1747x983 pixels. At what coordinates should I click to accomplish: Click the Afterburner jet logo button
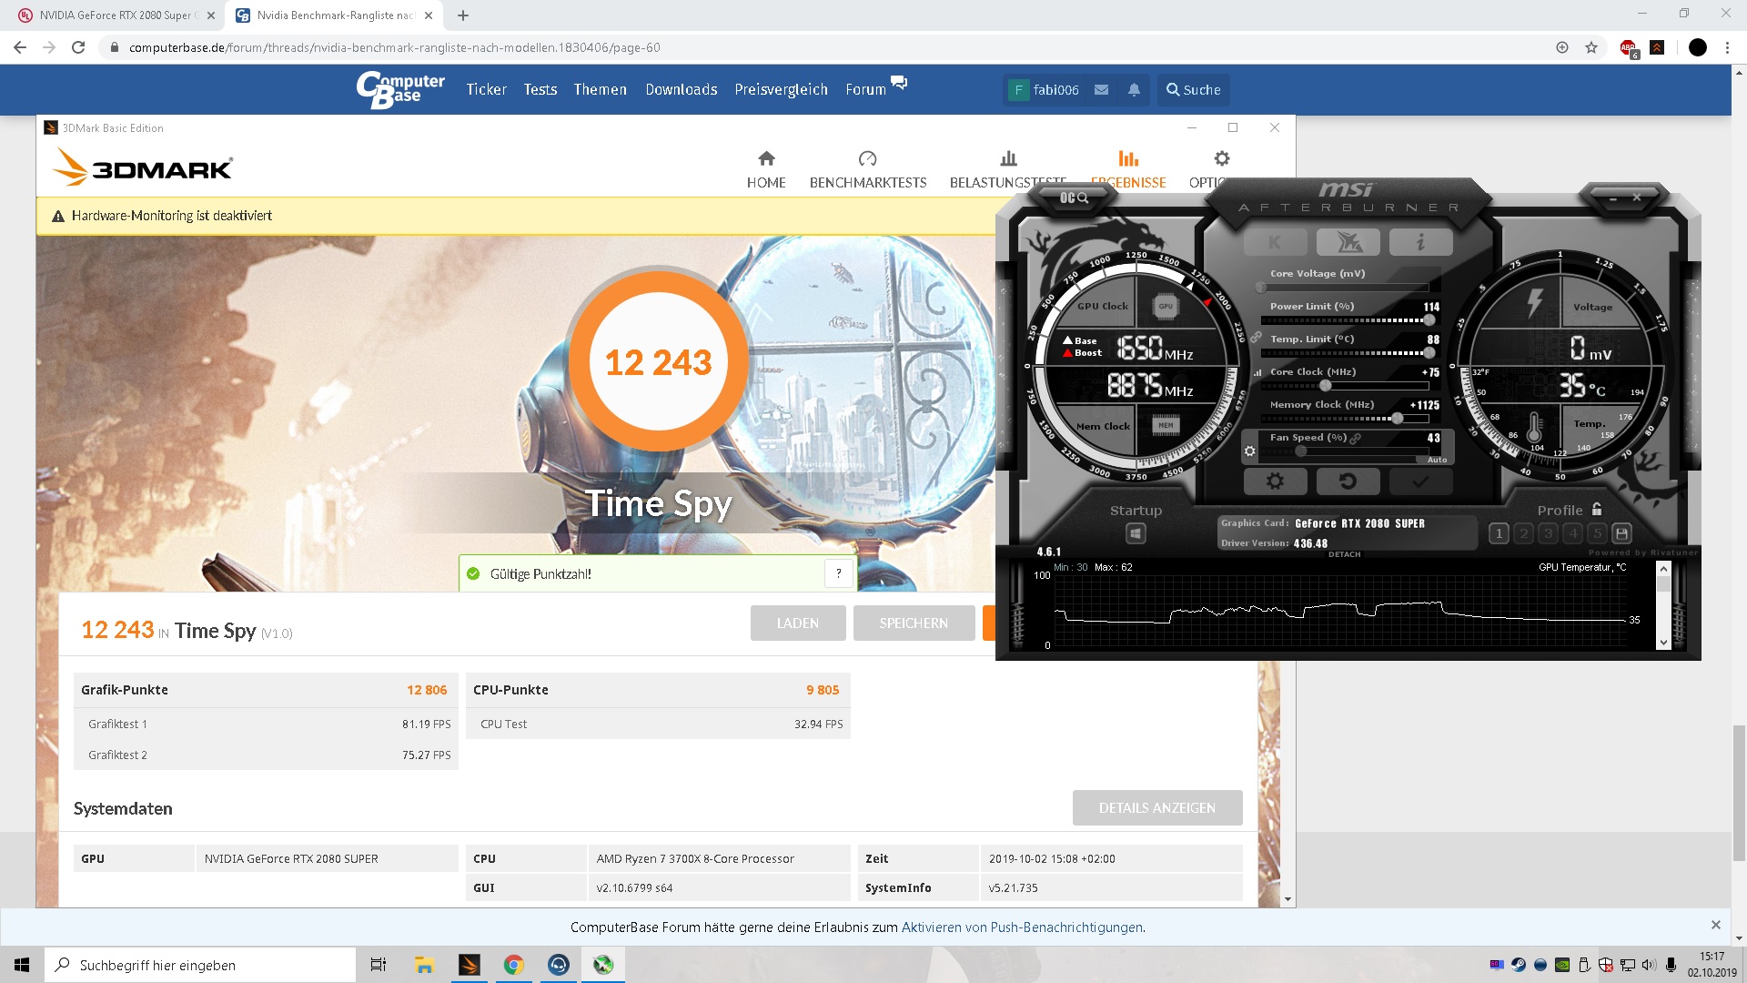[1348, 242]
